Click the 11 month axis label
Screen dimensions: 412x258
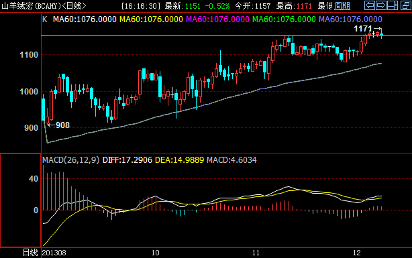[256, 253]
